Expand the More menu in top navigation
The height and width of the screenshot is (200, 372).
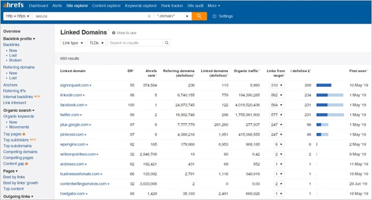[x=214, y=6]
